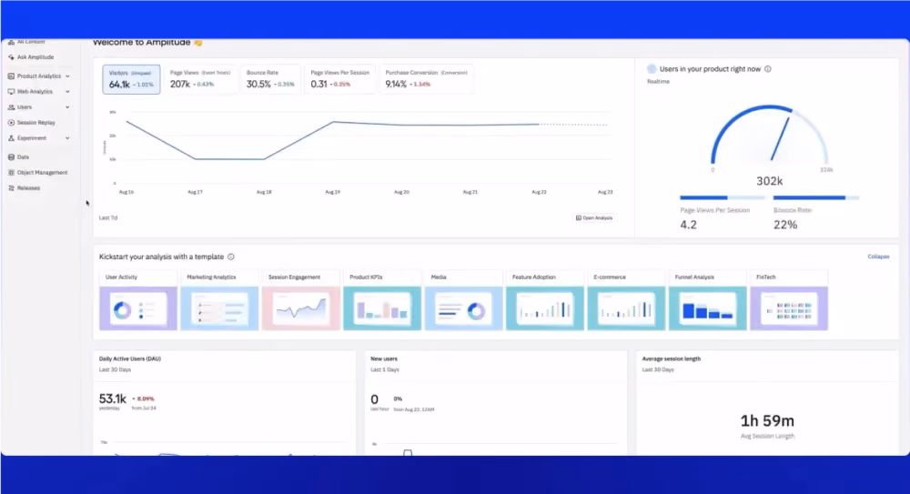
Task: Select the Visitors metric tab
Action: point(132,79)
